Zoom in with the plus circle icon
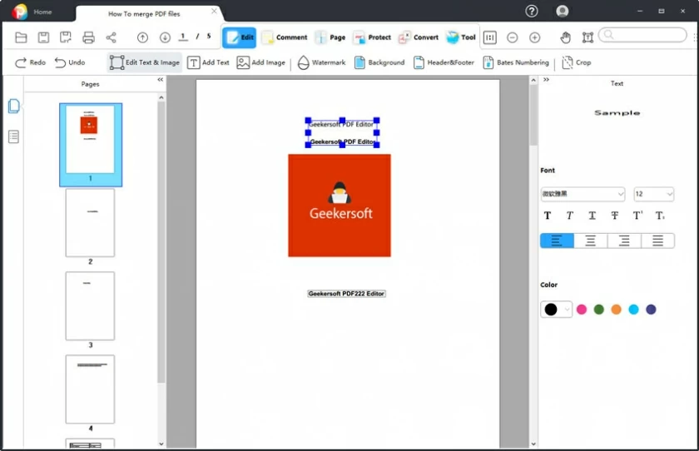699x451 pixels. pos(534,37)
